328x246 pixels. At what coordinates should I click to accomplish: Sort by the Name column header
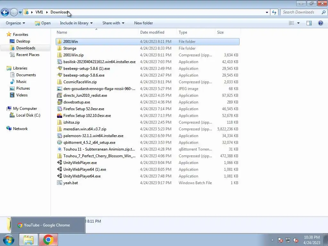tap(62, 32)
